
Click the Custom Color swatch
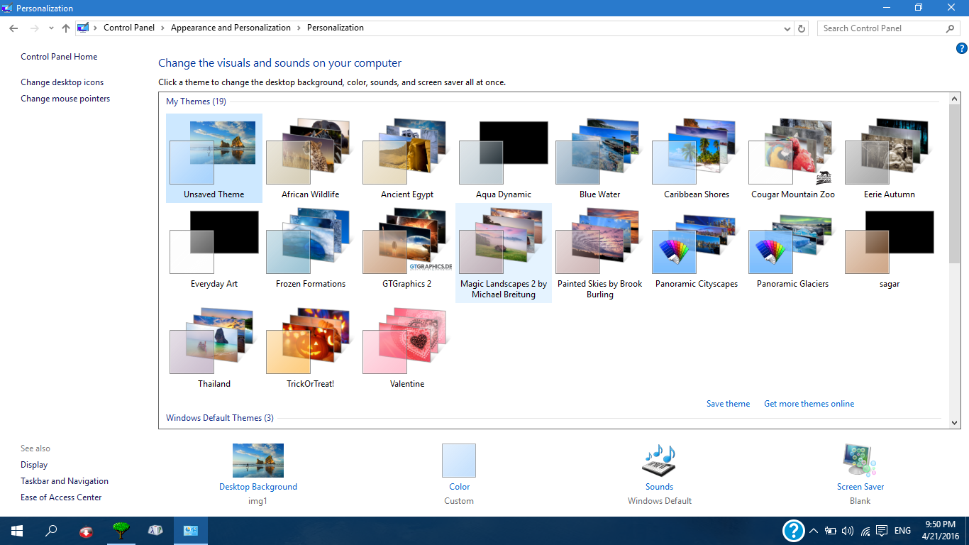458,461
